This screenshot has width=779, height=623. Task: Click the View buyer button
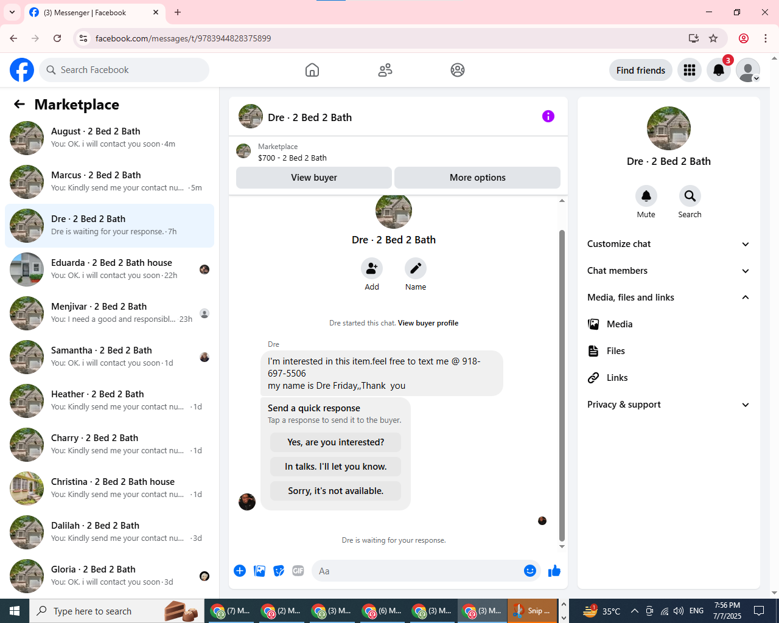(314, 178)
